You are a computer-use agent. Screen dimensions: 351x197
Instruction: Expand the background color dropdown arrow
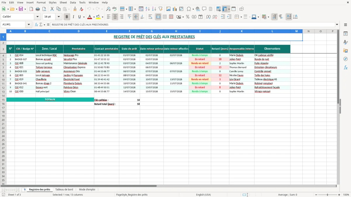tap(102, 17)
